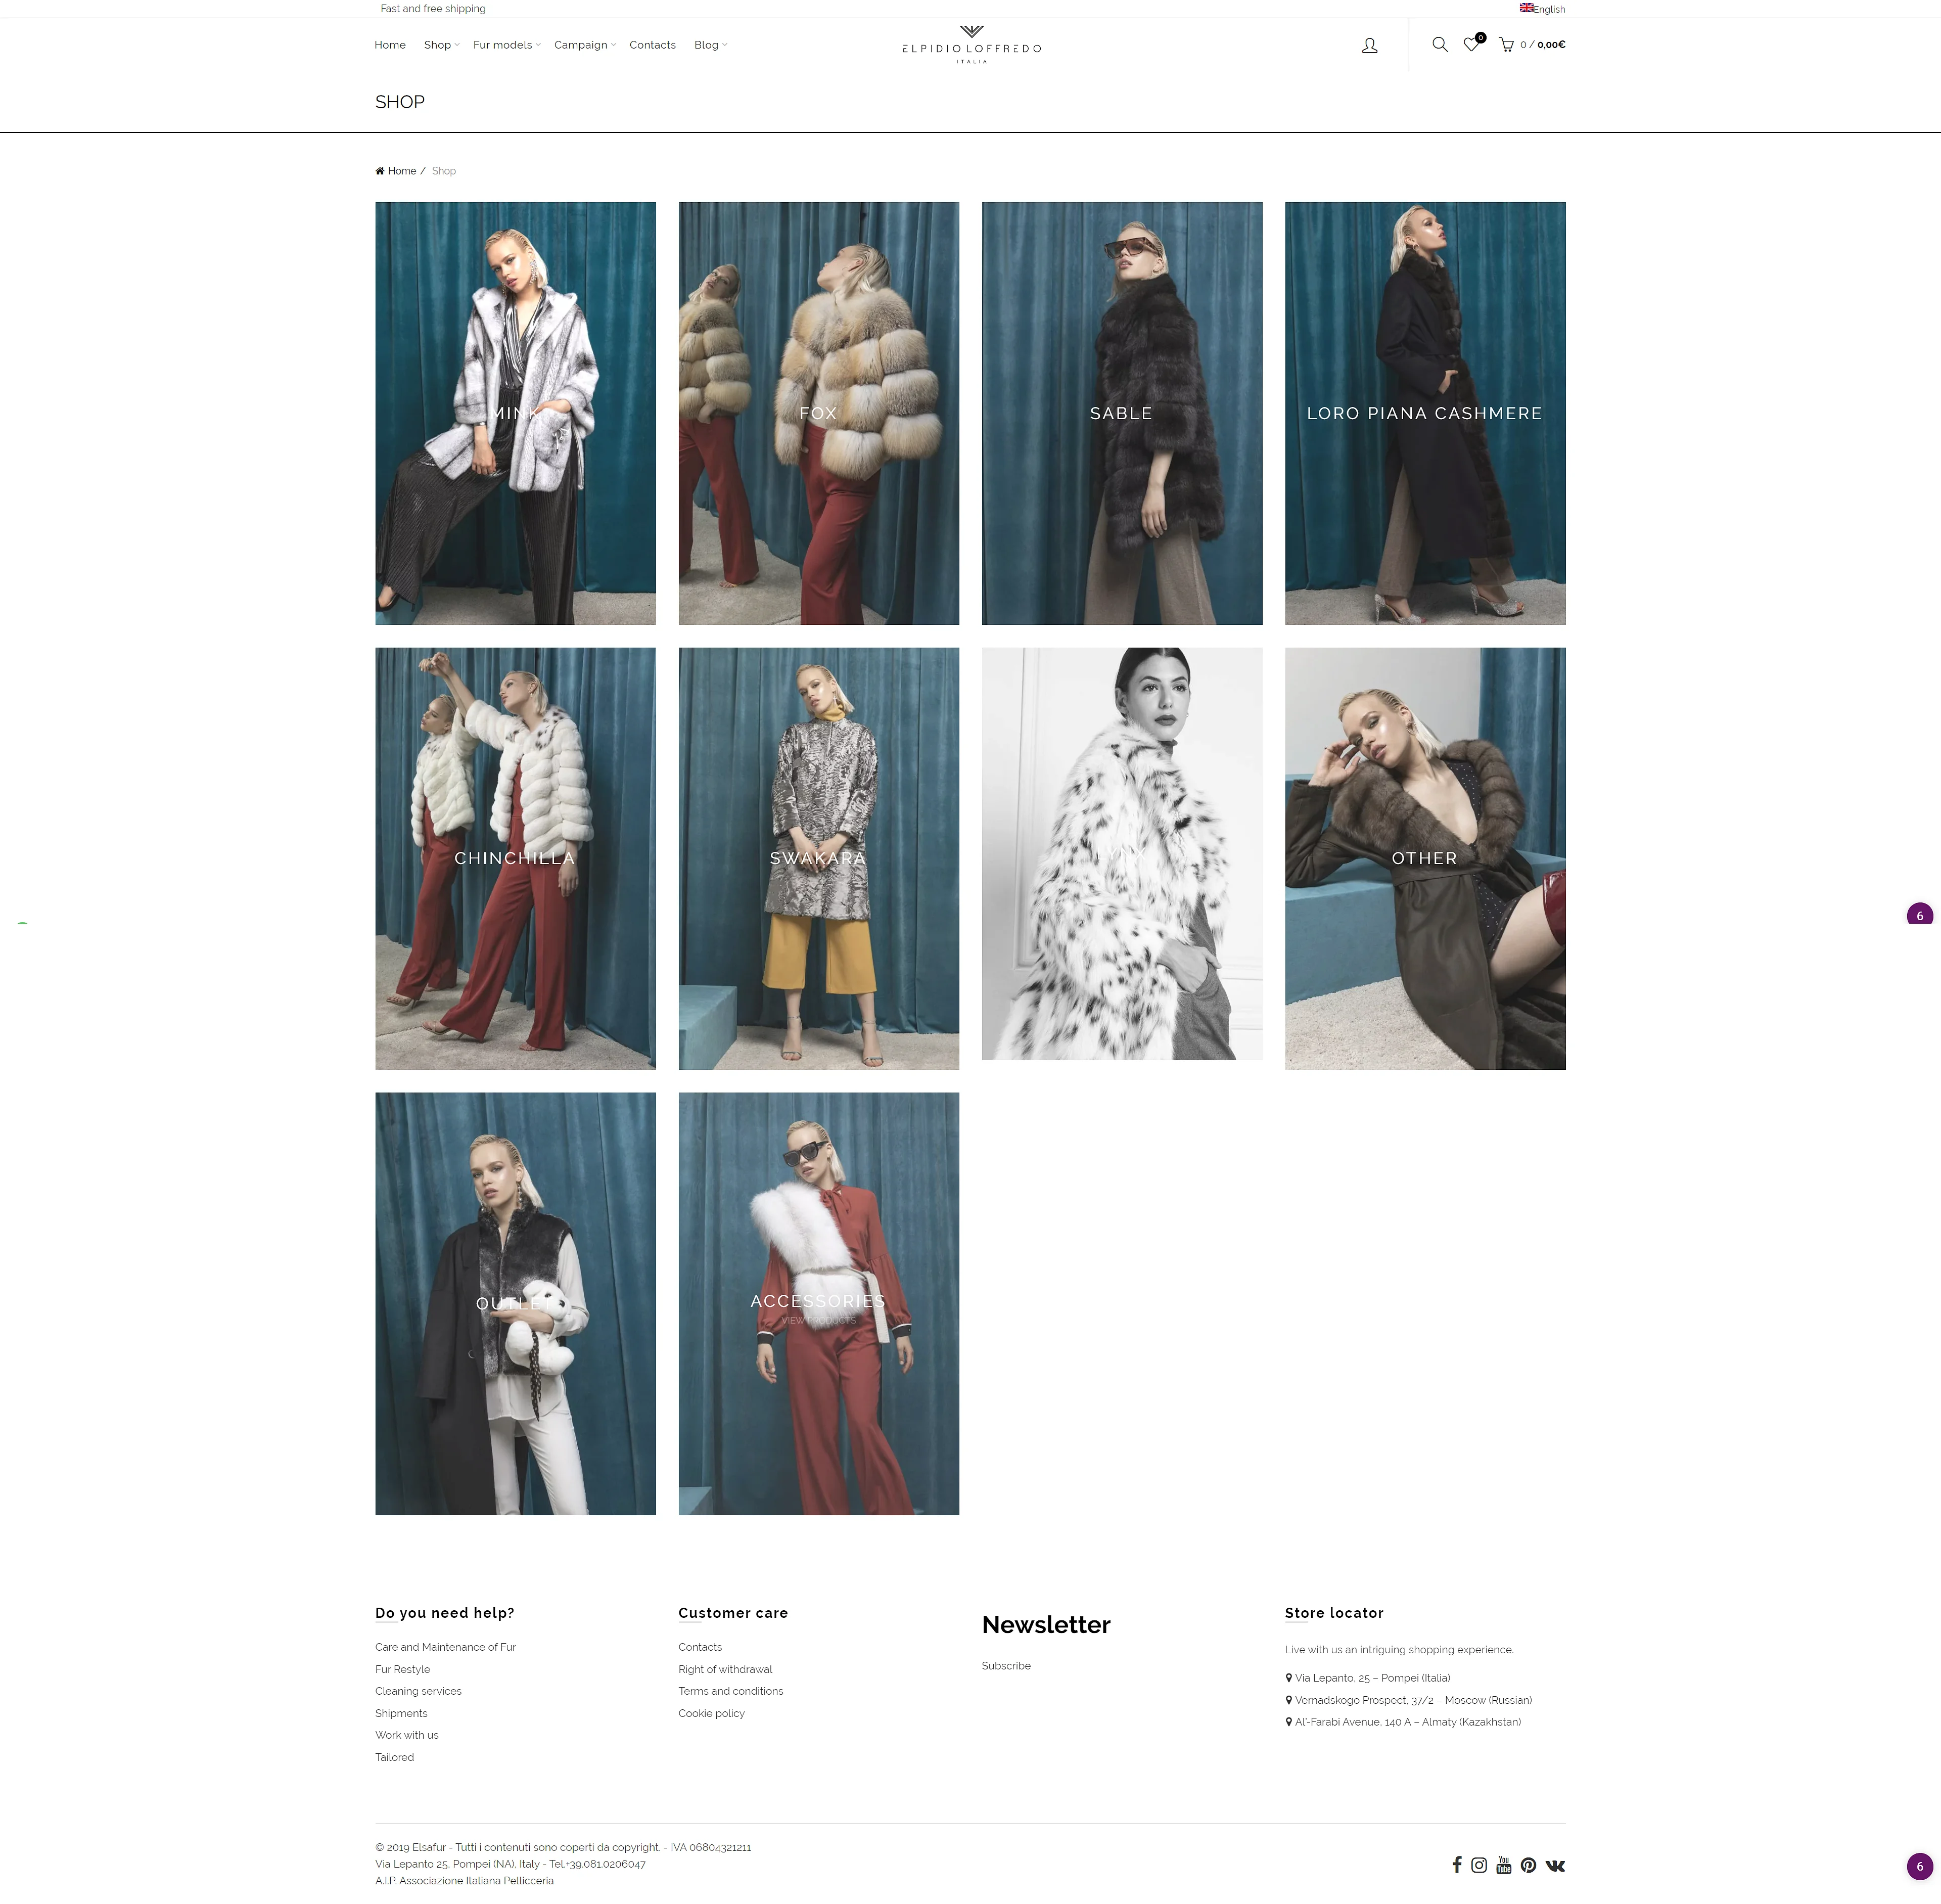
Task: Open the Accessories category
Action: click(x=818, y=1303)
